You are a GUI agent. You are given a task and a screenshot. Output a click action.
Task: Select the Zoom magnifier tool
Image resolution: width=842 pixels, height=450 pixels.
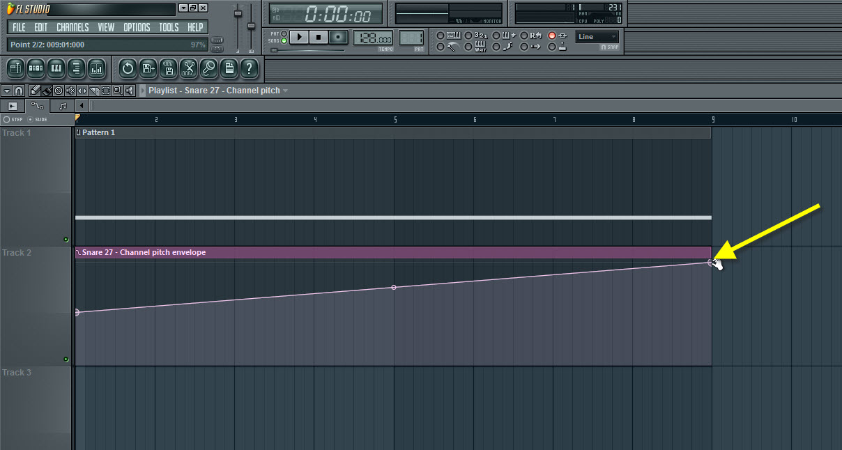[x=118, y=91]
